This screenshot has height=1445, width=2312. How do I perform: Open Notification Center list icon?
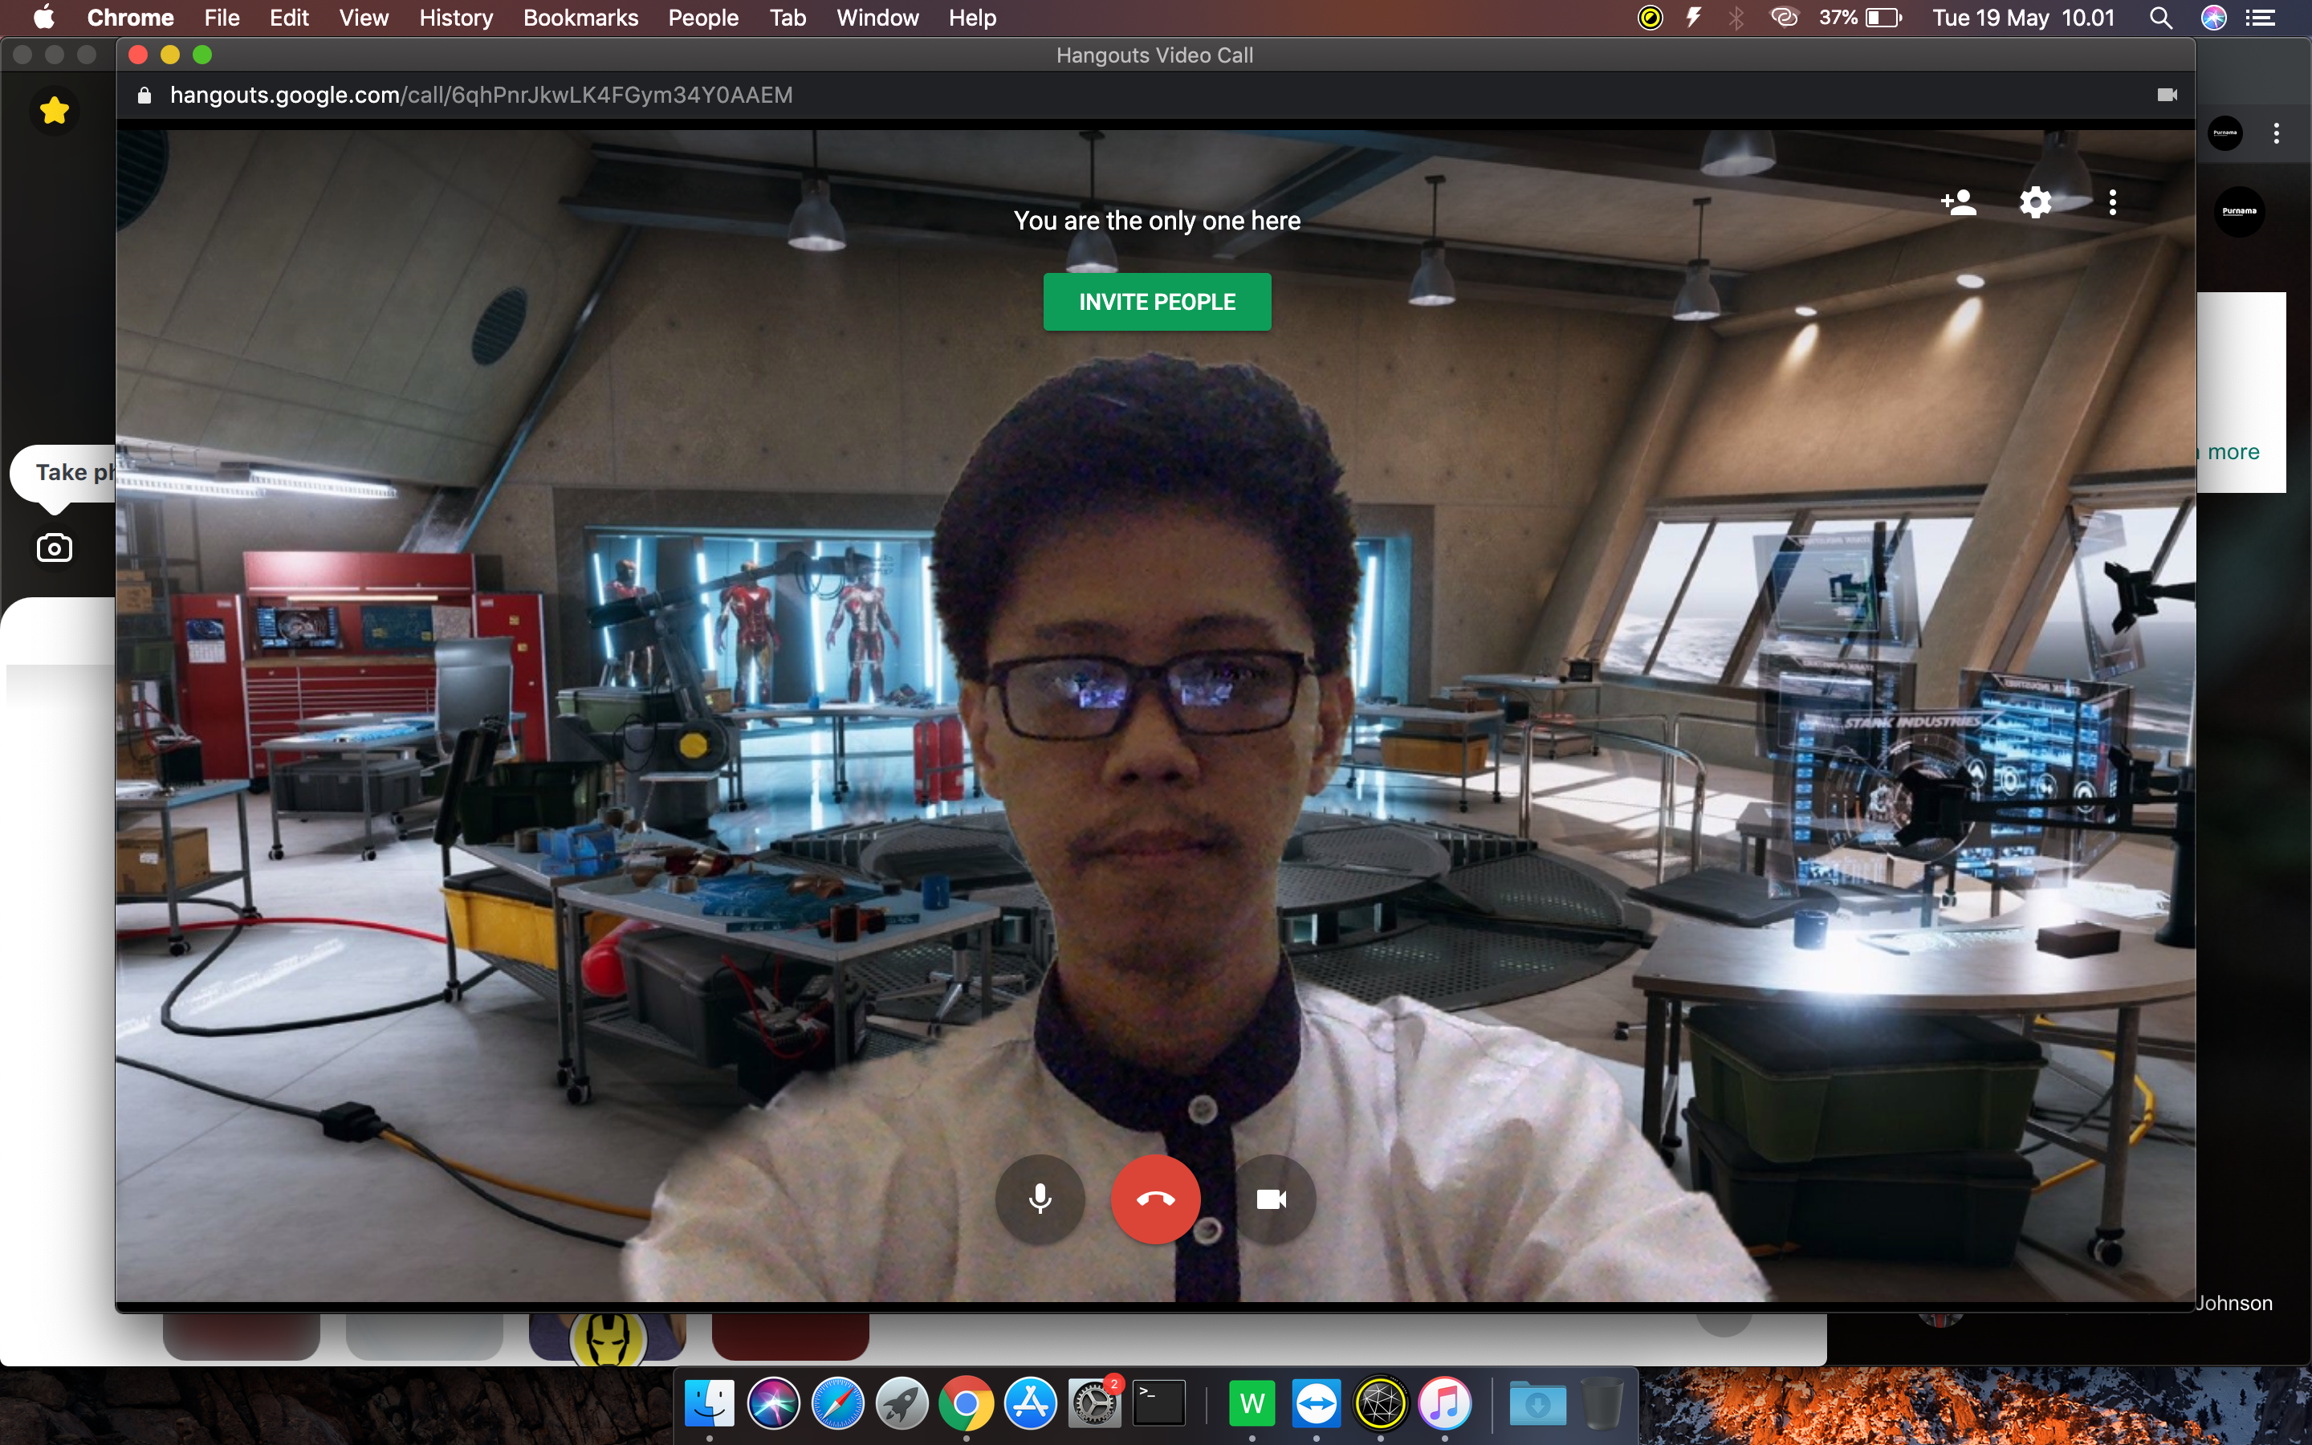tap(2261, 17)
